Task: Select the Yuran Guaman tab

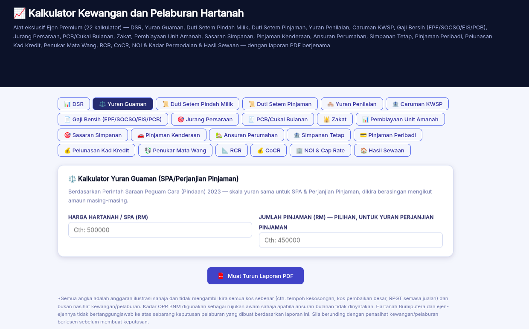Action: tap(123, 104)
